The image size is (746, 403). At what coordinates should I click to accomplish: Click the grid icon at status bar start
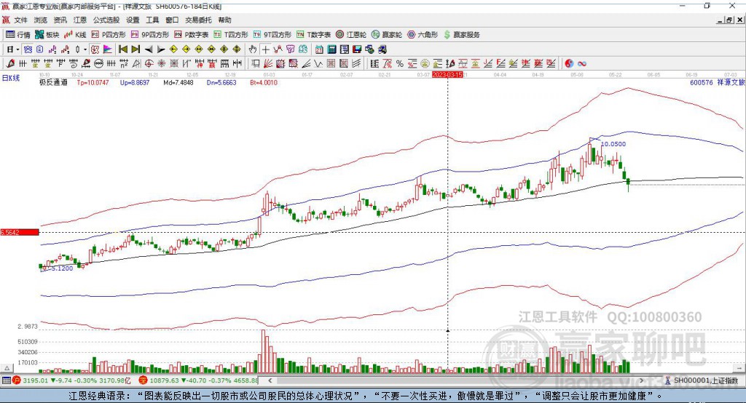6,380
